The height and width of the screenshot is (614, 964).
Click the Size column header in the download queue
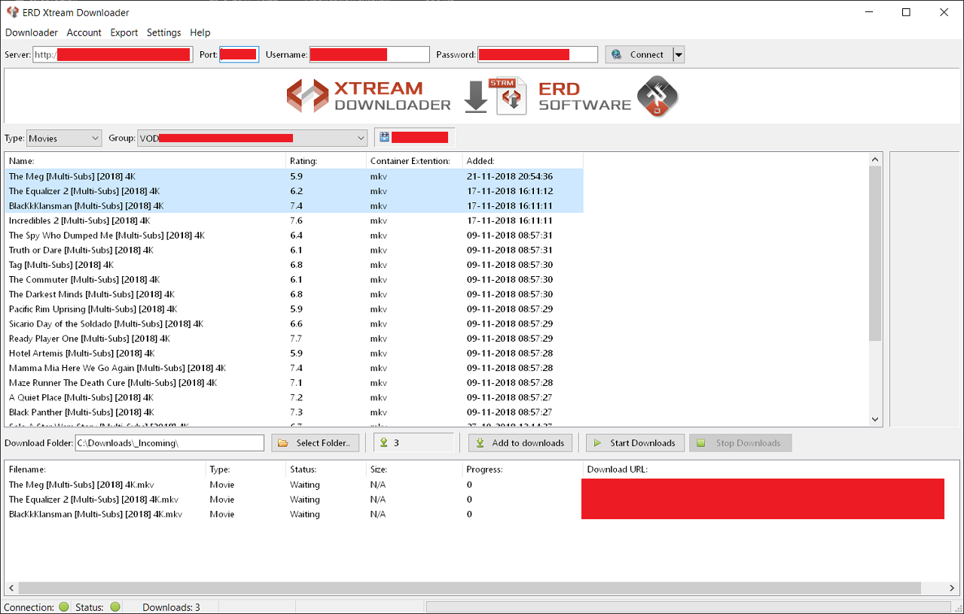[x=414, y=470]
